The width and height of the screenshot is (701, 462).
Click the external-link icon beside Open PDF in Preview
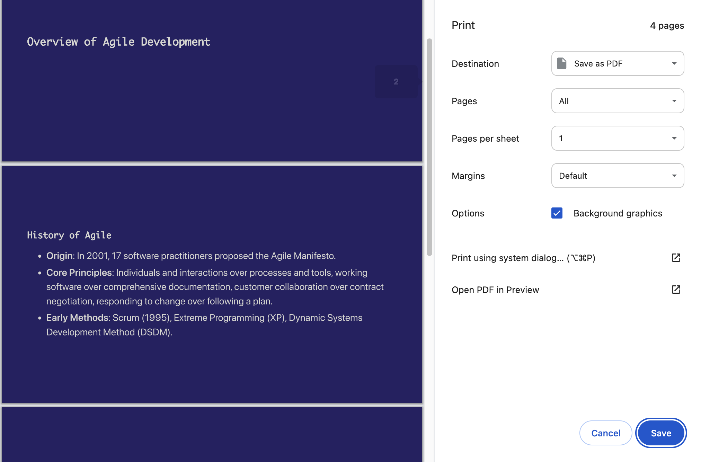click(x=676, y=290)
